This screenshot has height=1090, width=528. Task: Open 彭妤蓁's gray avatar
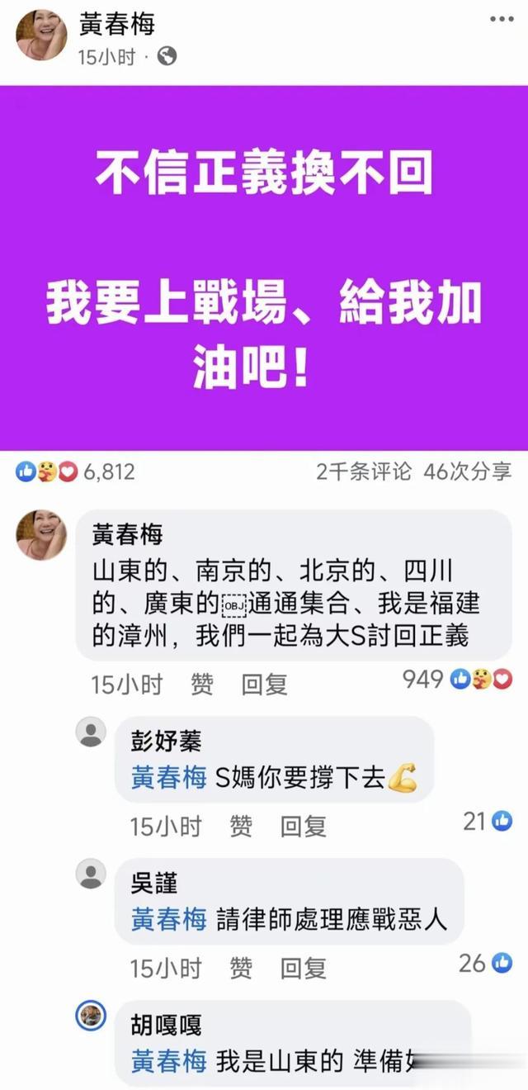(91, 732)
